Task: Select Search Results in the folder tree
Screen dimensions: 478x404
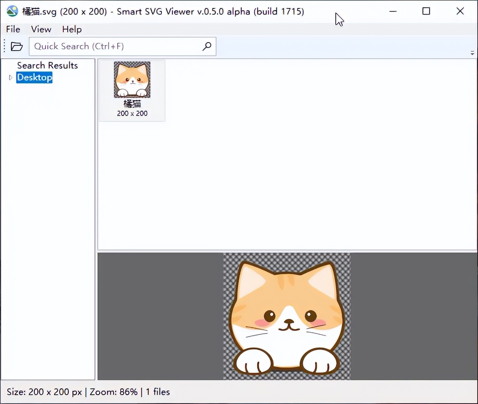Action: [x=47, y=65]
